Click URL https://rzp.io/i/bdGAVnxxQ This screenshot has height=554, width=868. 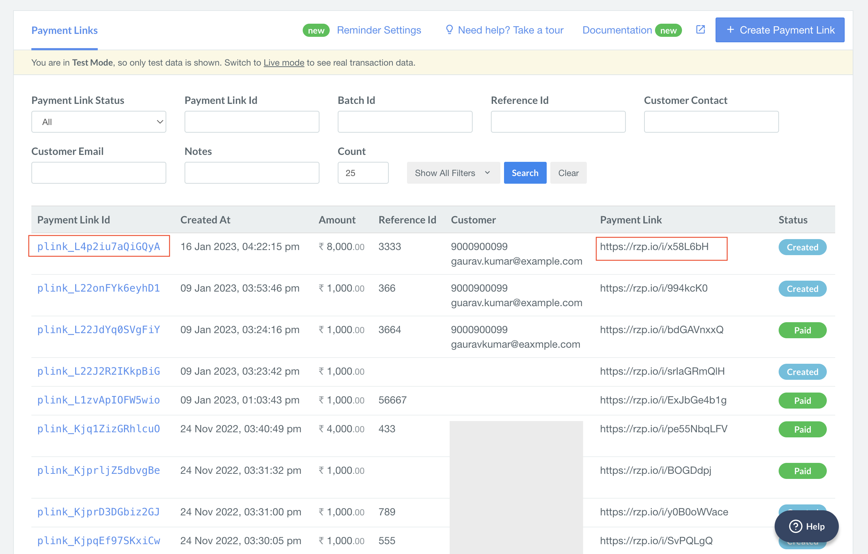click(x=662, y=329)
